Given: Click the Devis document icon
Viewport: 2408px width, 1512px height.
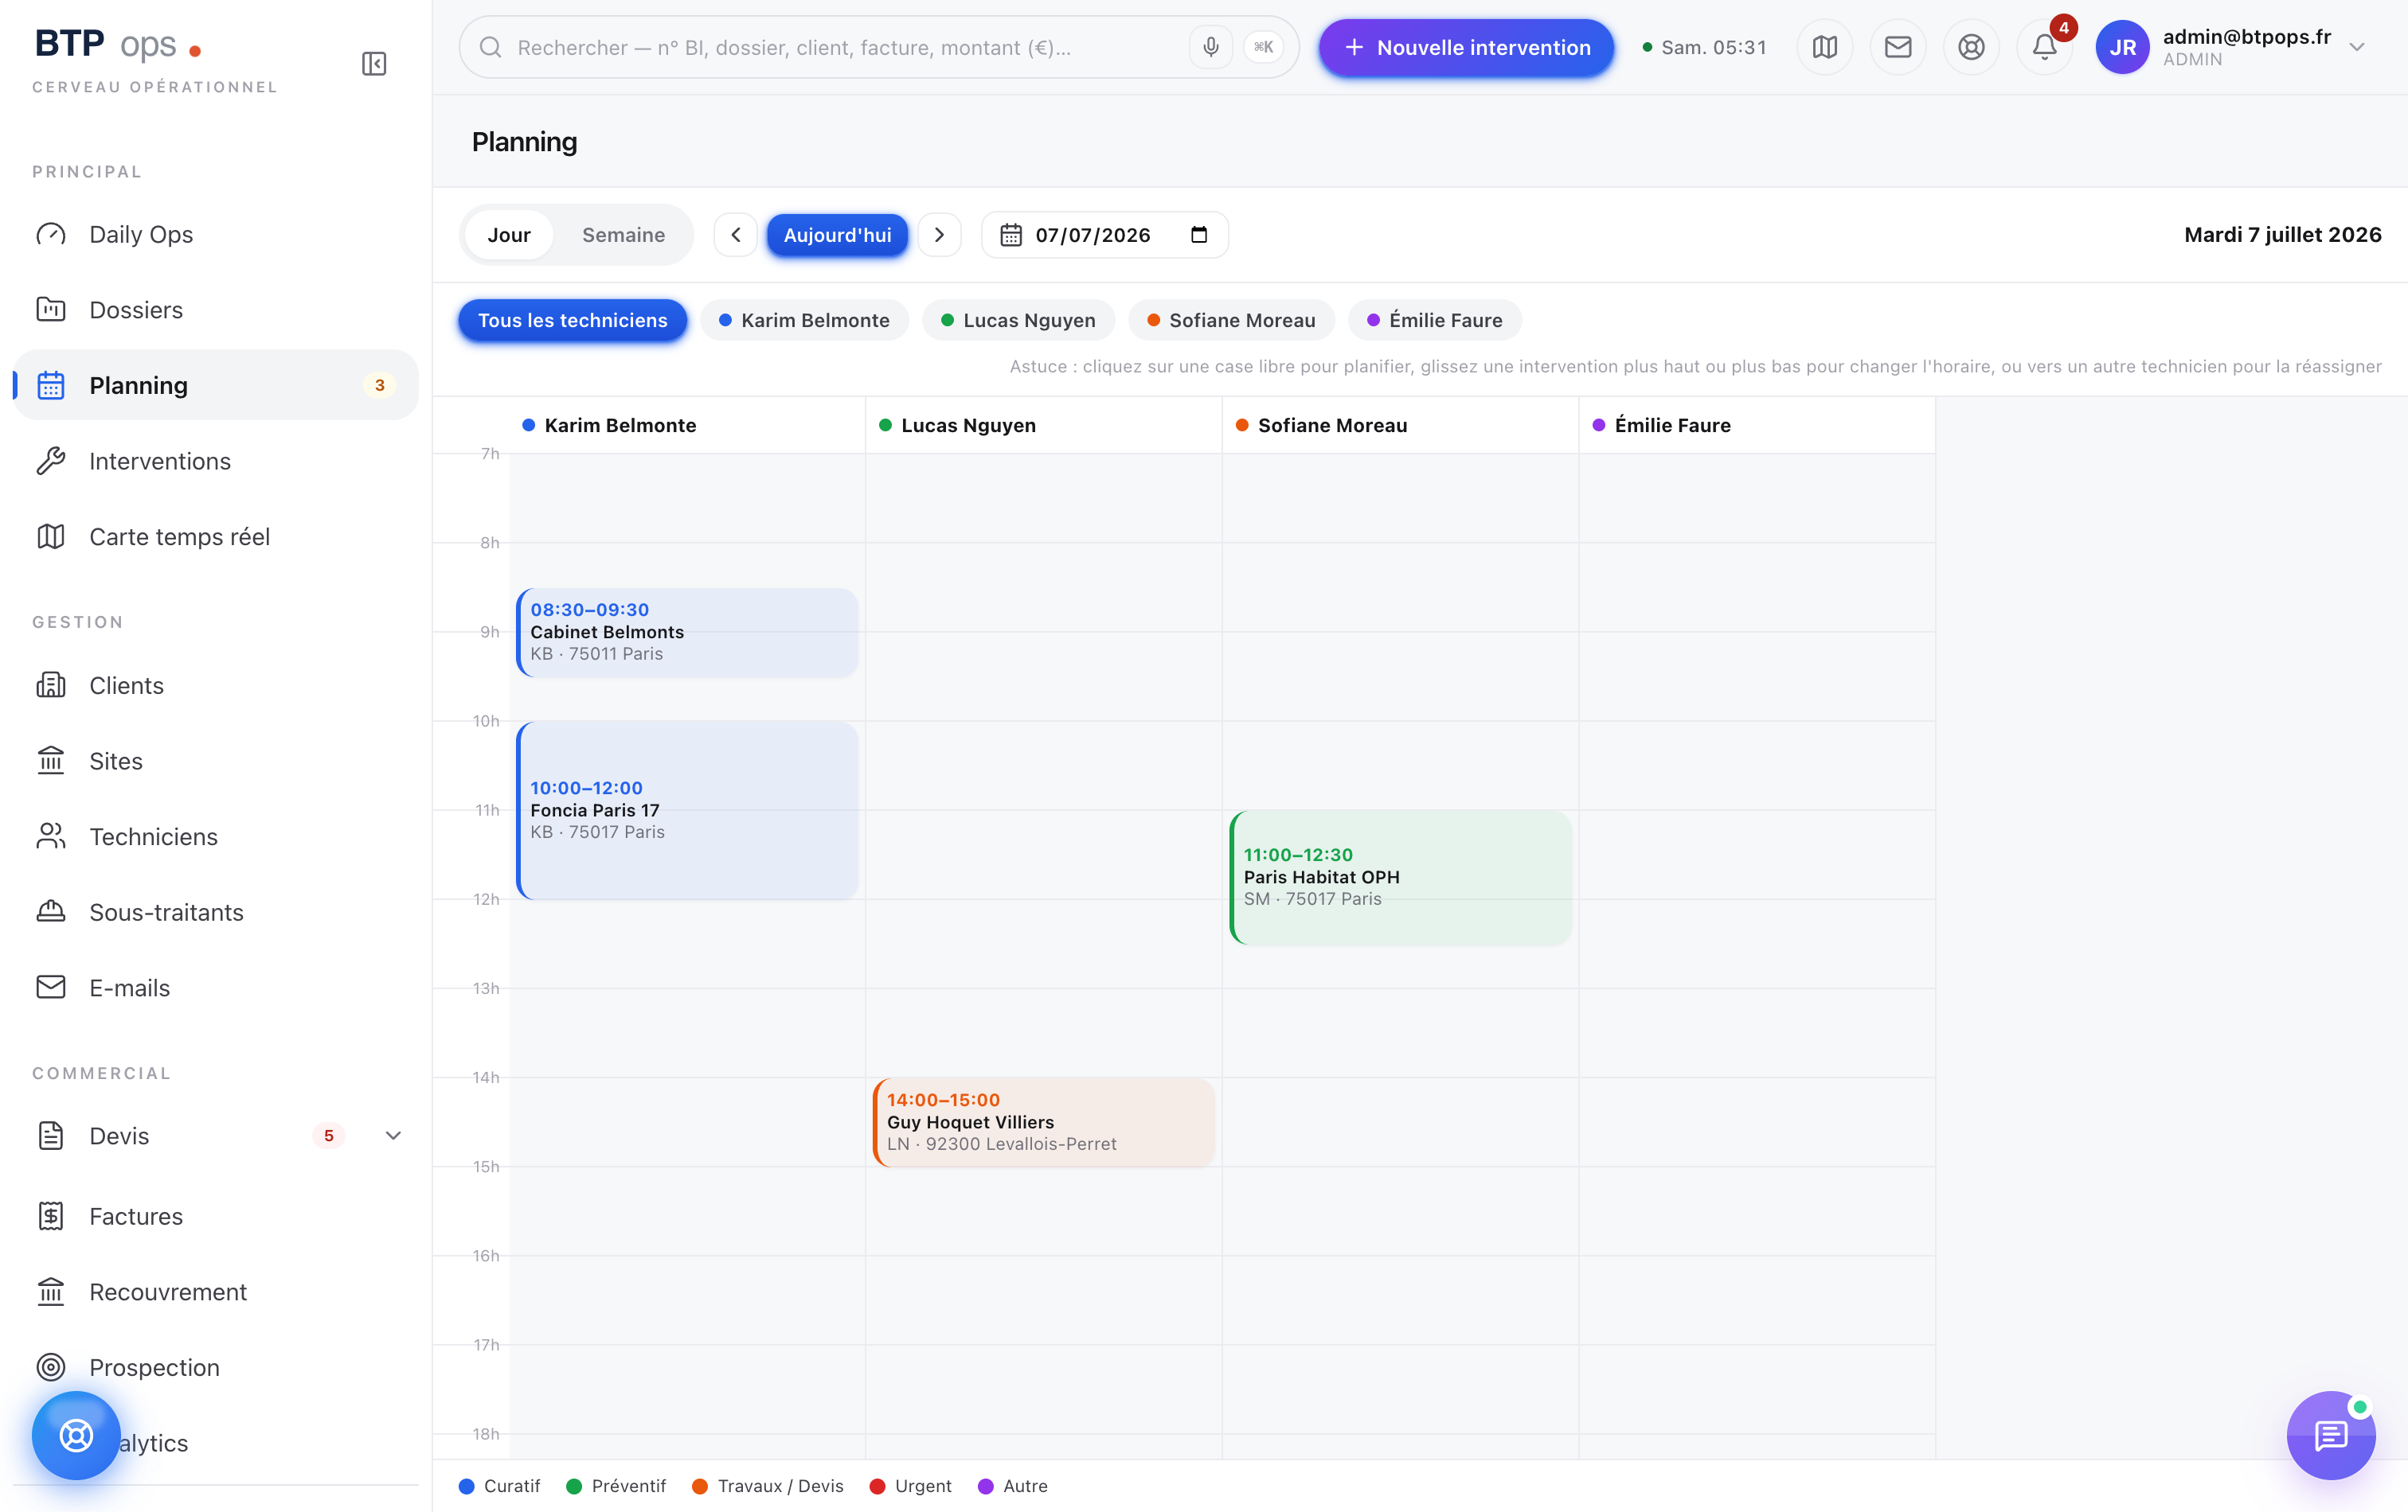Looking at the screenshot, I should point(51,1136).
